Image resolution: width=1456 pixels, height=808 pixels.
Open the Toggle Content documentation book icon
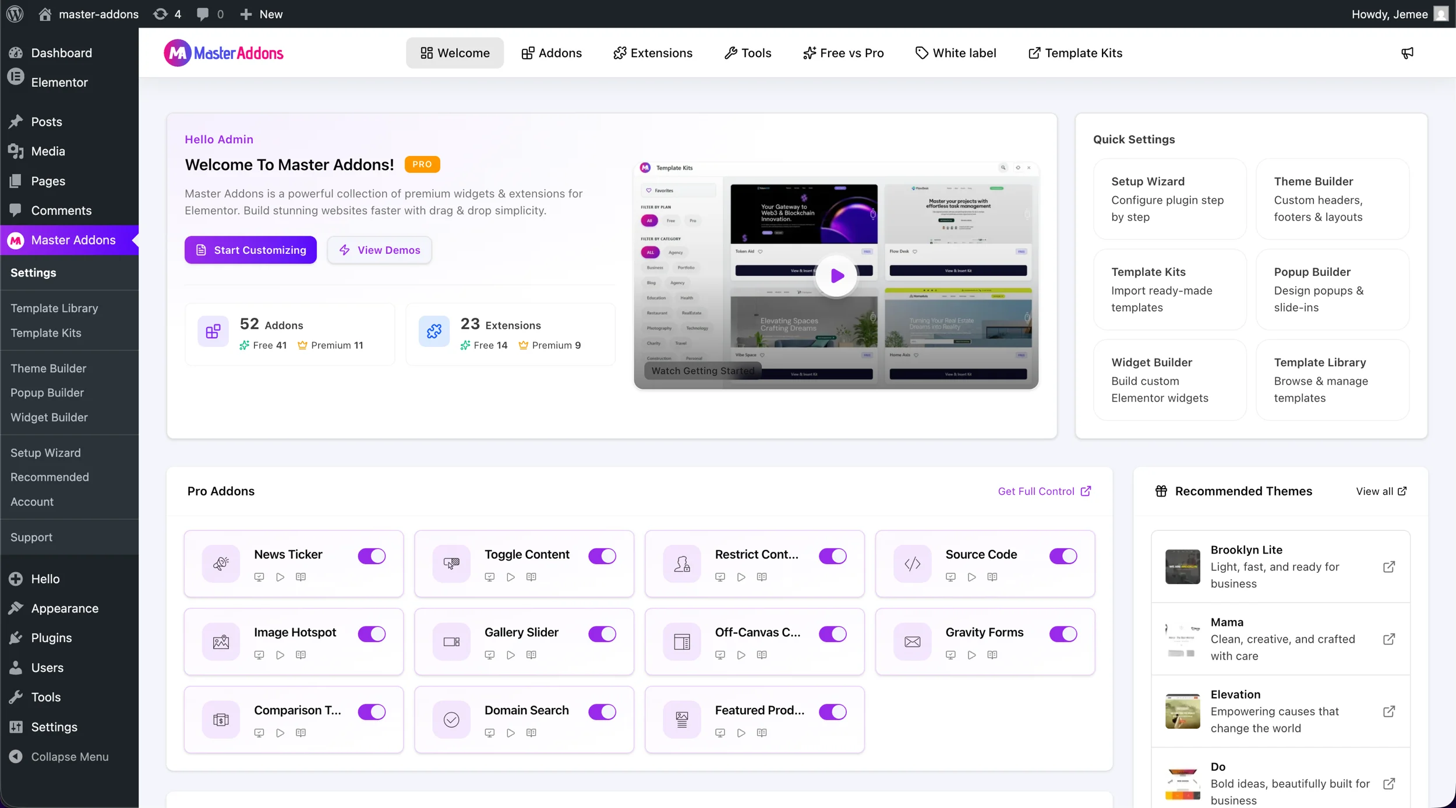click(531, 577)
